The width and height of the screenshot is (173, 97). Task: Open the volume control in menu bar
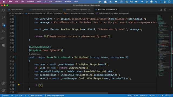[x=132, y=2]
